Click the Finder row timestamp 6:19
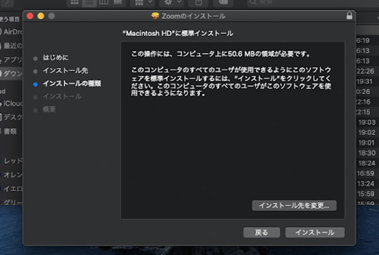 (363, 41)
